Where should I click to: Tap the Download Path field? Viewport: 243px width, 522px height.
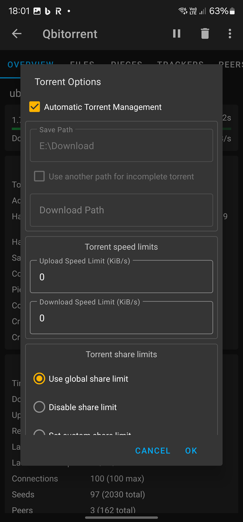click(121, 210)
